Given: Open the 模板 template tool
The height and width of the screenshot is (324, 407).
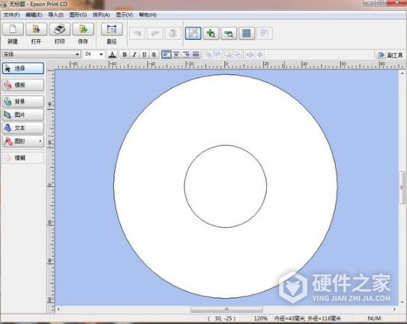Looking at the screenshot, I should [x=23, y=85].
